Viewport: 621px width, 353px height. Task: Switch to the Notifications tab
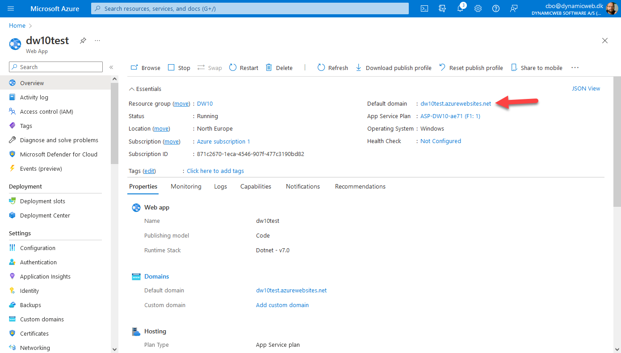[x=303, y=186]
